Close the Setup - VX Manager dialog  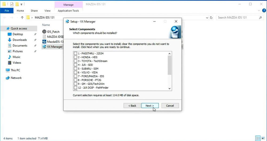(x=176, y=21)
